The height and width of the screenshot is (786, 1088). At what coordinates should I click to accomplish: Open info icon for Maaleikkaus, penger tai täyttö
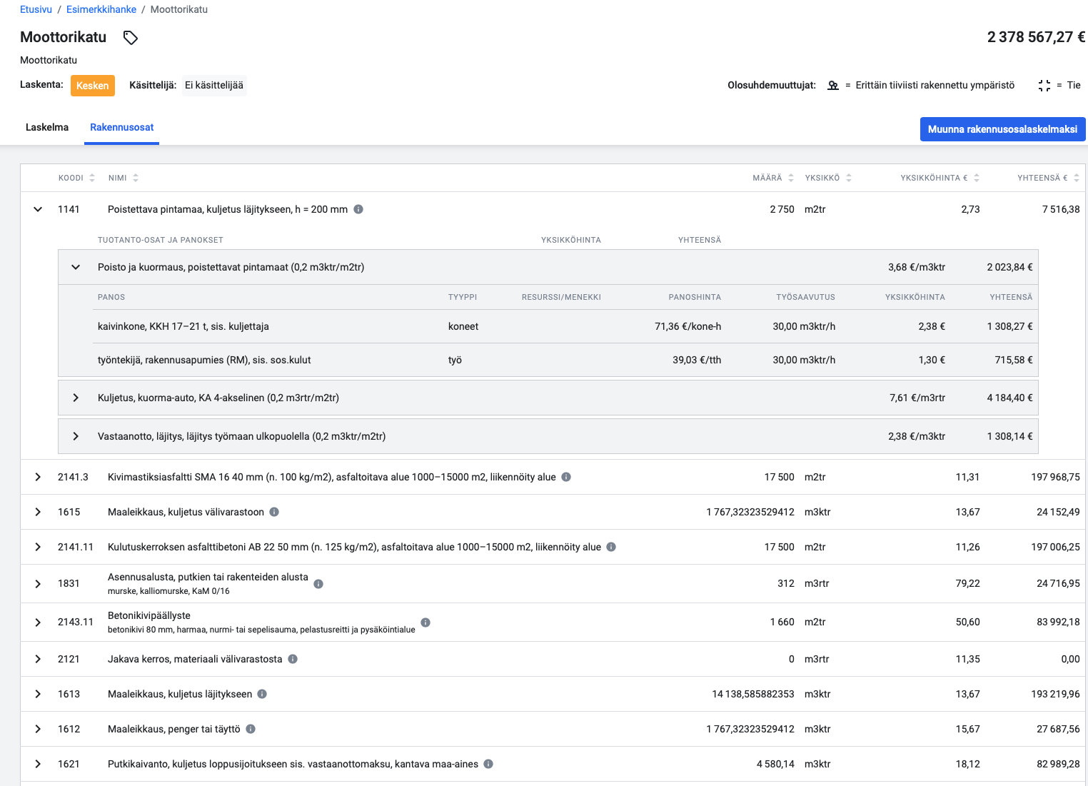click(251, 729)
